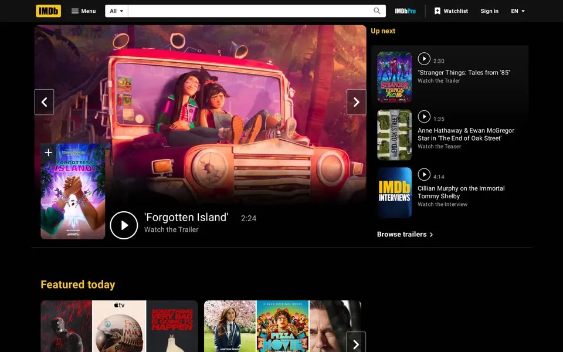The width and height of the screenshot is (563, 352).
Task: Open the Watchlist
Action: click(451, 11)
